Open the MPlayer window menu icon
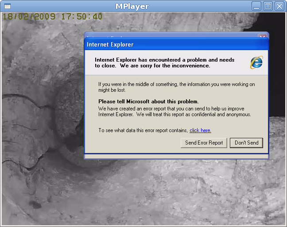 point(8,6)
